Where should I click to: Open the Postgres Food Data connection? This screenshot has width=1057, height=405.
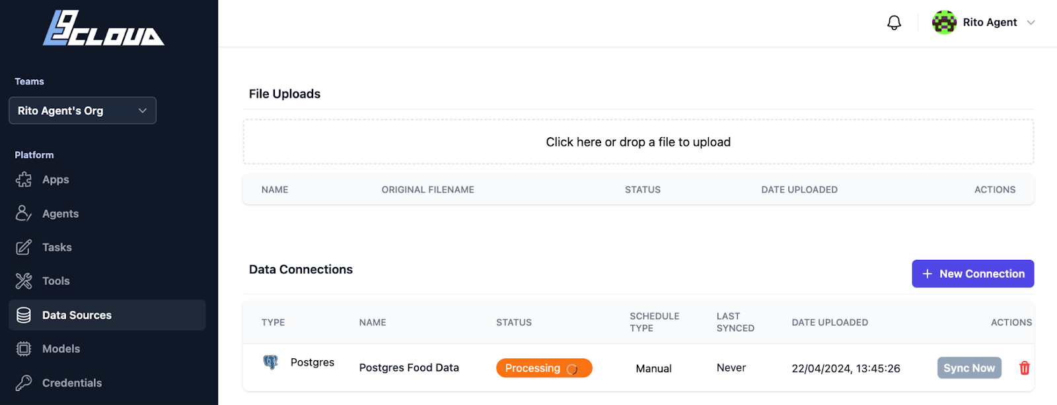point(409,367)
